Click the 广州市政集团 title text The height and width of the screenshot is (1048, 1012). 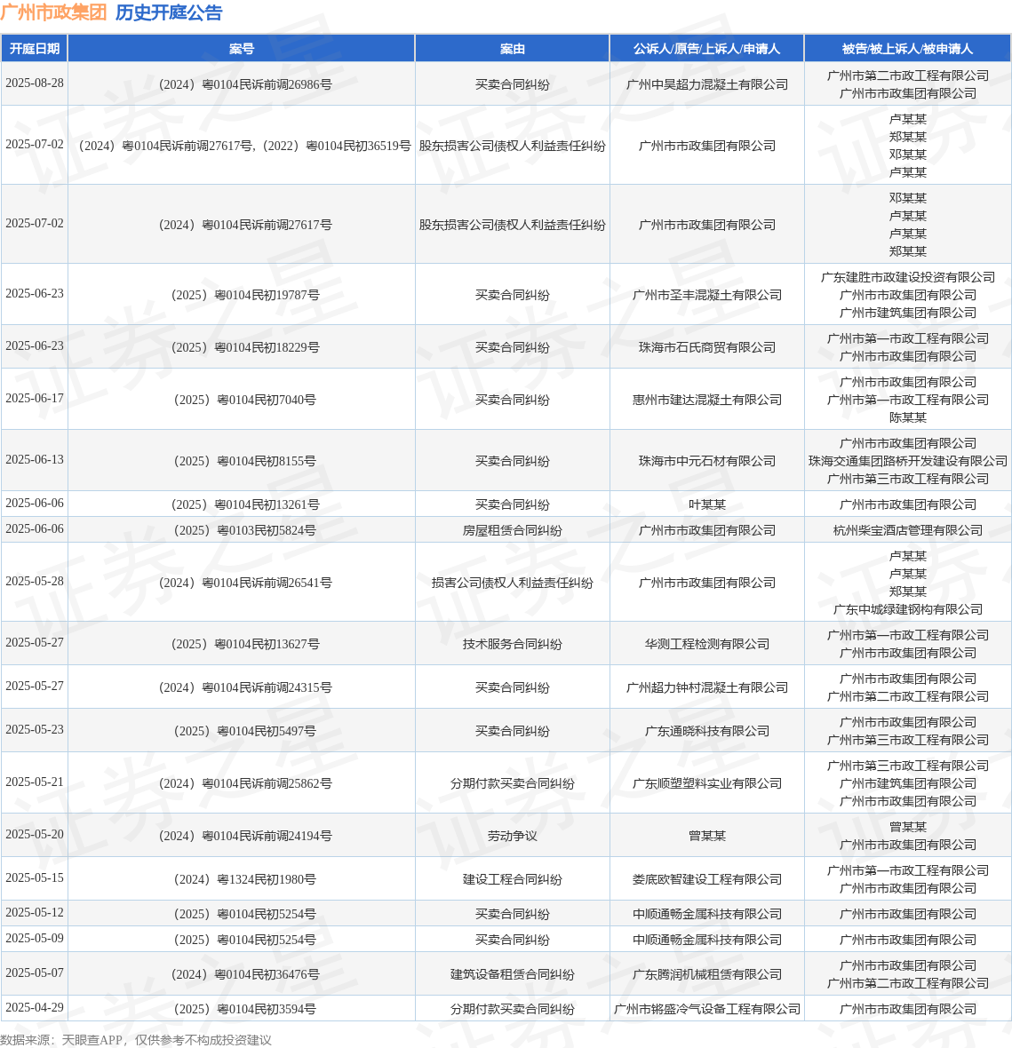point(53,12)
